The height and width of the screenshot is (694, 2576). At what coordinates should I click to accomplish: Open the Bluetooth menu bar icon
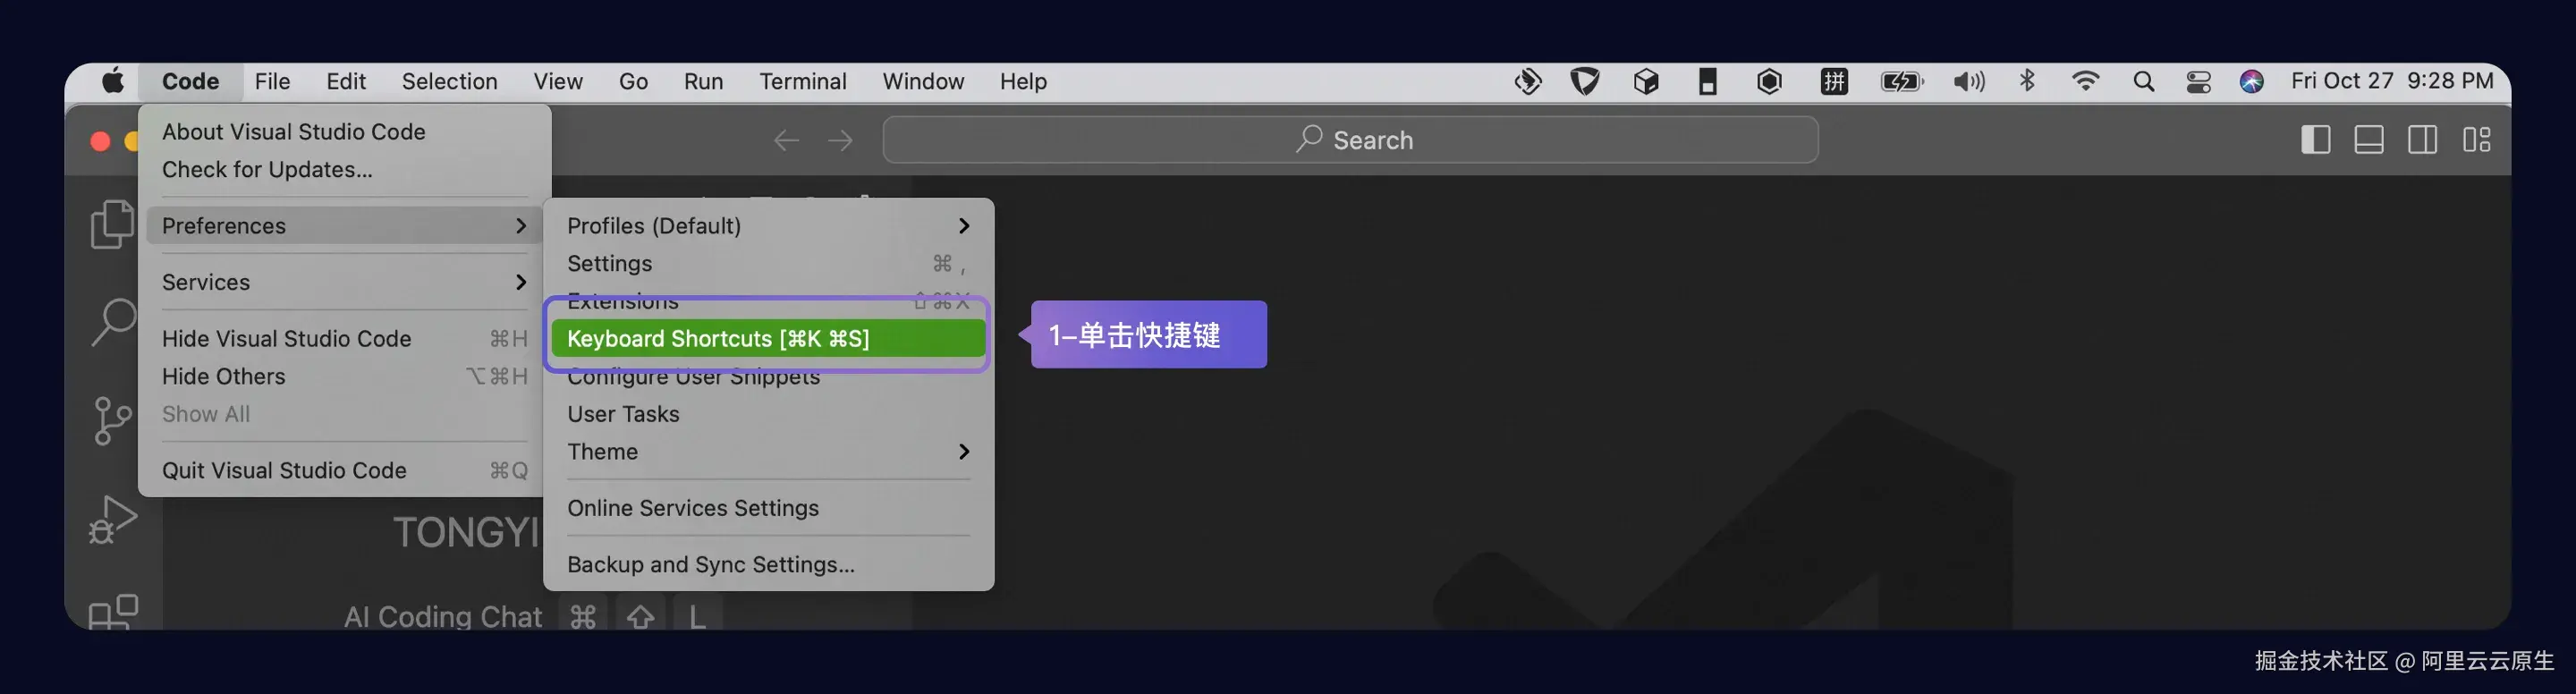tap(2027, 81)
